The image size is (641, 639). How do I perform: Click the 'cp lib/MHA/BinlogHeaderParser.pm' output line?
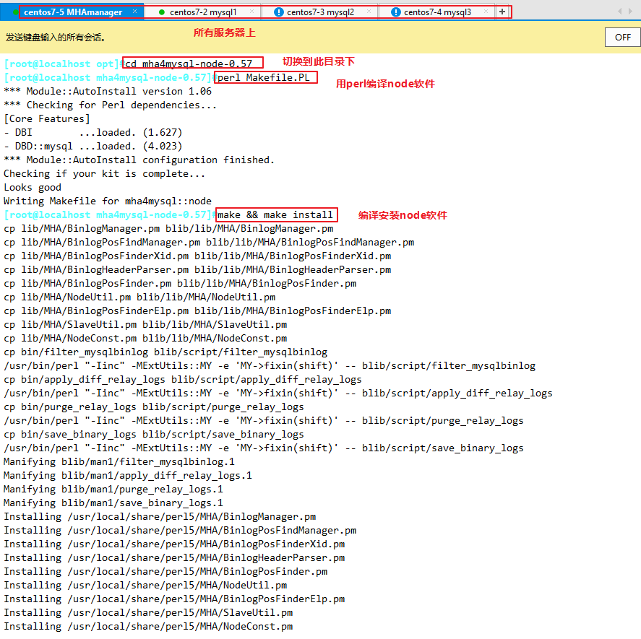pyautogui.click(x=197, y=269)
